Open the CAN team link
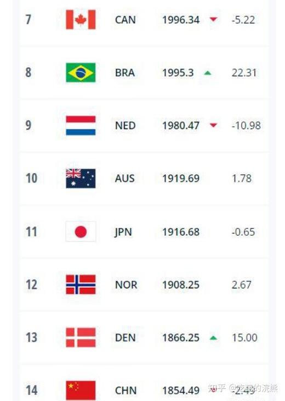 pos(126,20)
